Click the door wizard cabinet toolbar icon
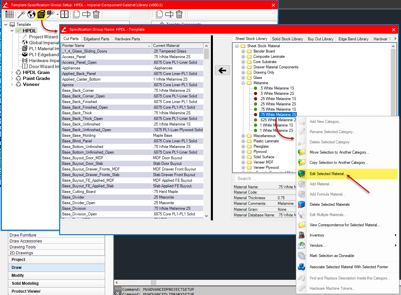Screen dimensions: 401x295 [64, 14]
